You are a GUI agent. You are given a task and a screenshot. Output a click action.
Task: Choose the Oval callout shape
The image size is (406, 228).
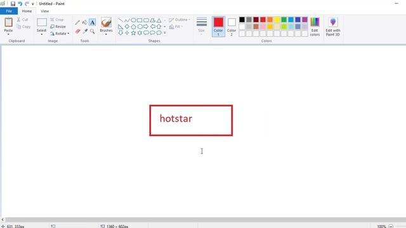coord(152,33)
